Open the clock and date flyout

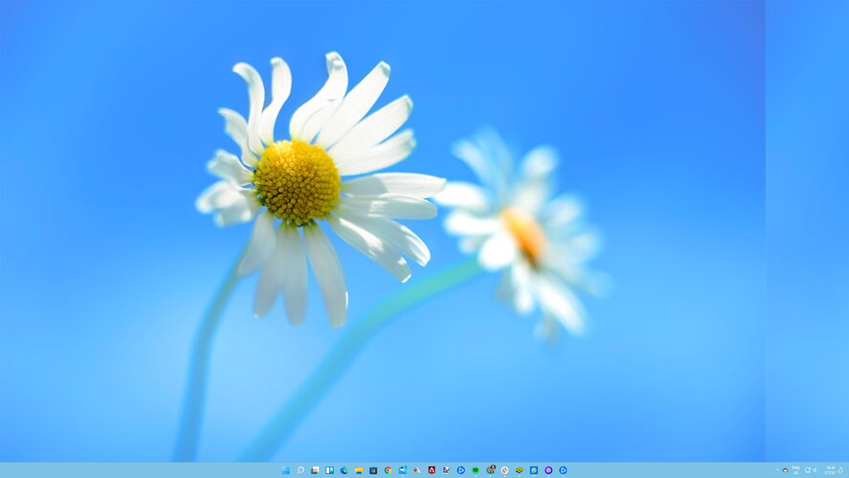830,470
